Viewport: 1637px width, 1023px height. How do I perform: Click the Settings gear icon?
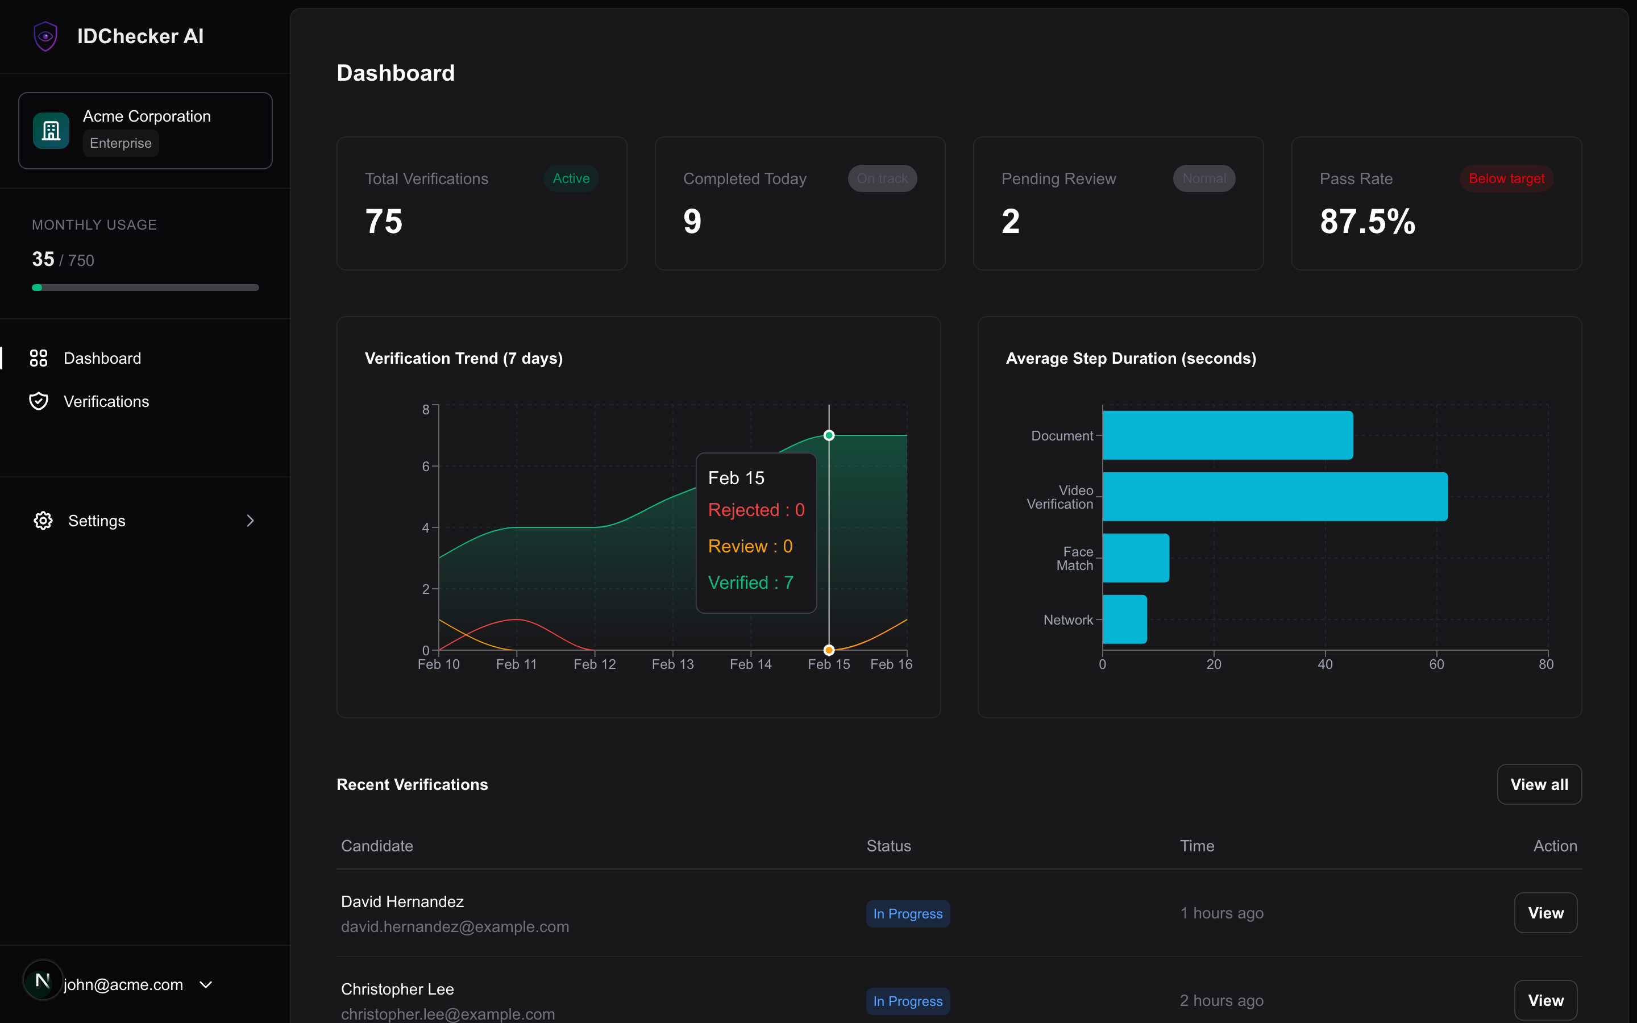(43, 520)
